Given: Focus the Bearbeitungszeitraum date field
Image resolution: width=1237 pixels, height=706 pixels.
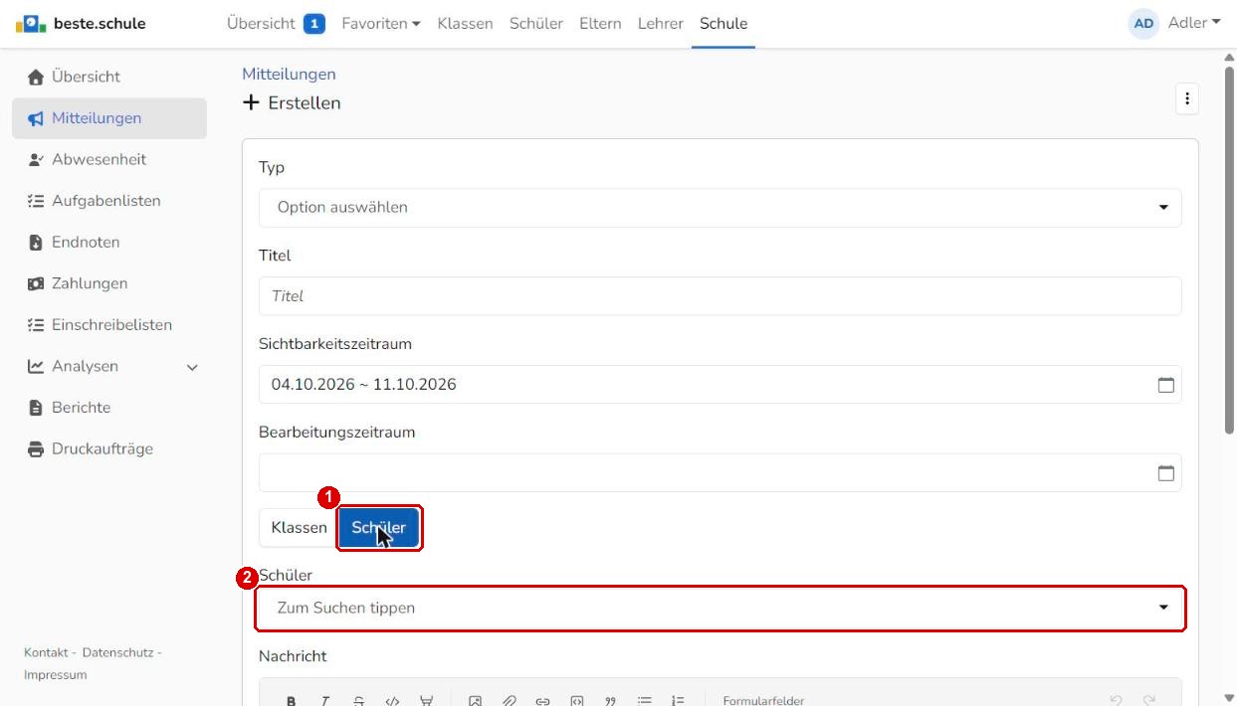Looking at the screenshot, I should click(721, 473).
